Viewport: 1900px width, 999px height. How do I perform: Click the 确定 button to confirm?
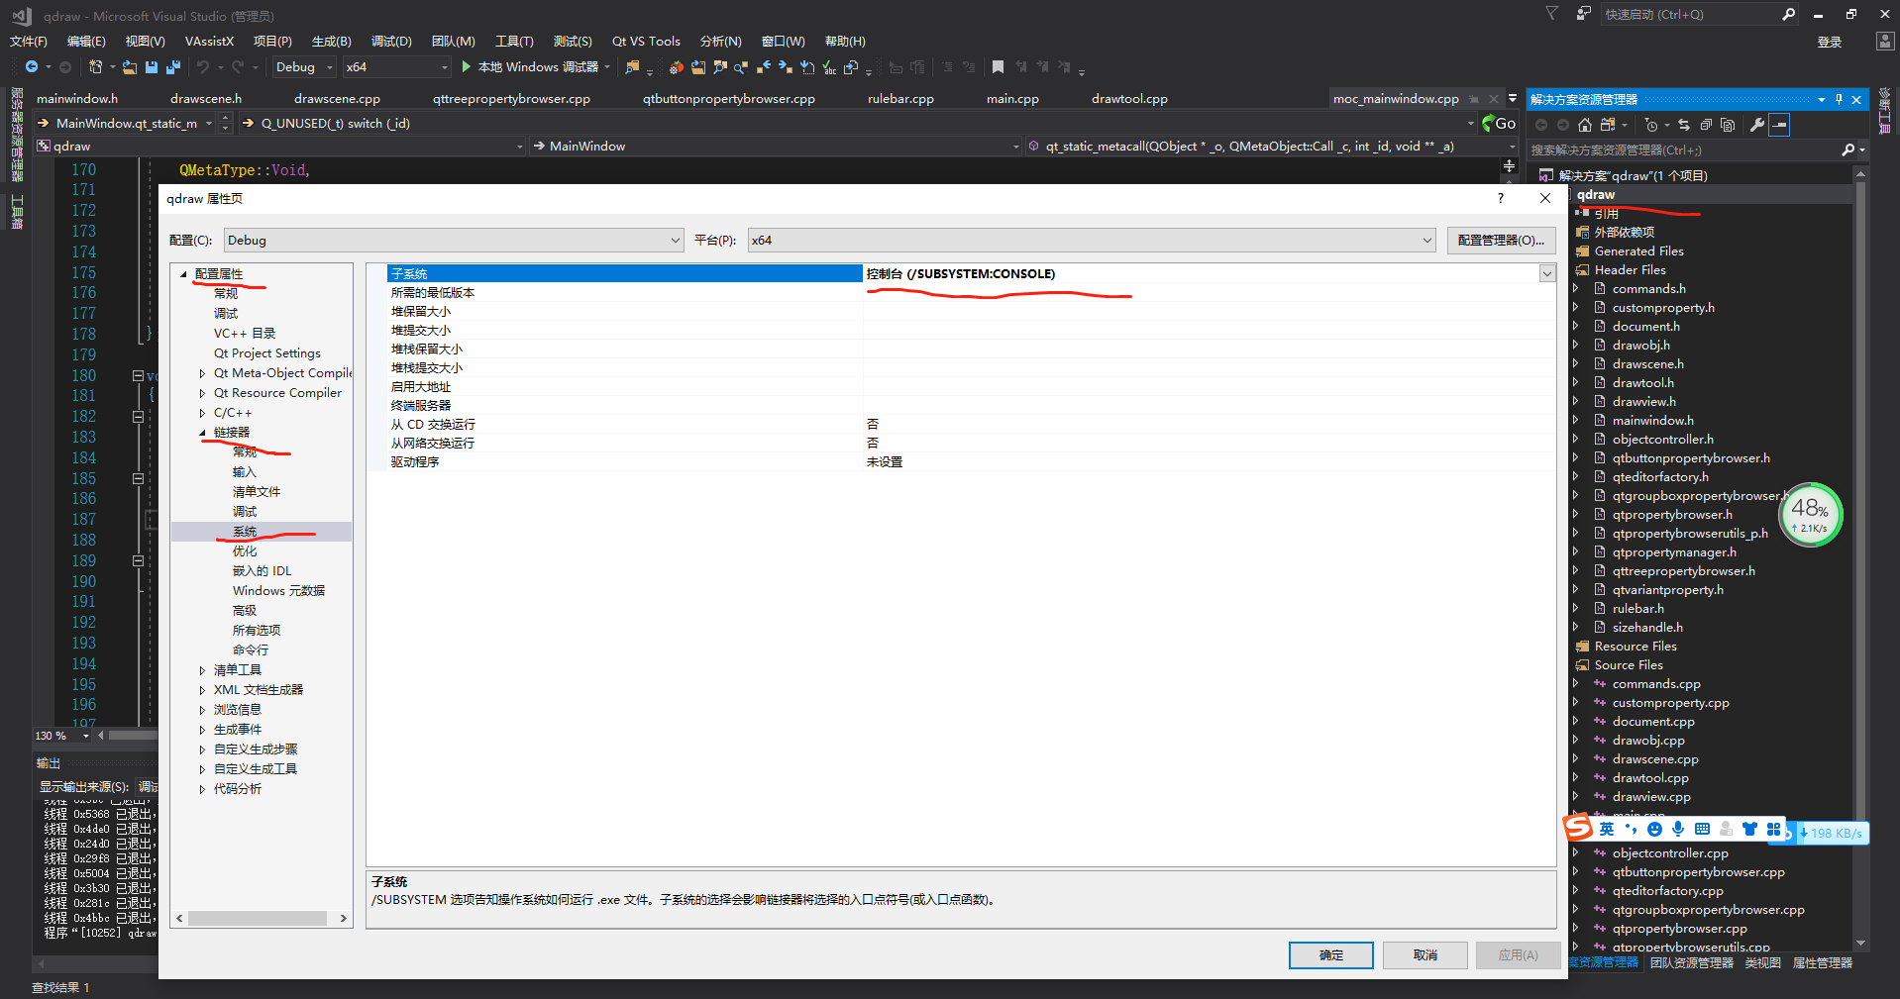(x=1330, y=954)
